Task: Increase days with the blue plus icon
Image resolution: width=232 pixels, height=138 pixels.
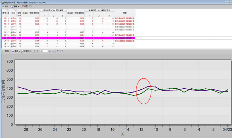Action: point(50,51)
